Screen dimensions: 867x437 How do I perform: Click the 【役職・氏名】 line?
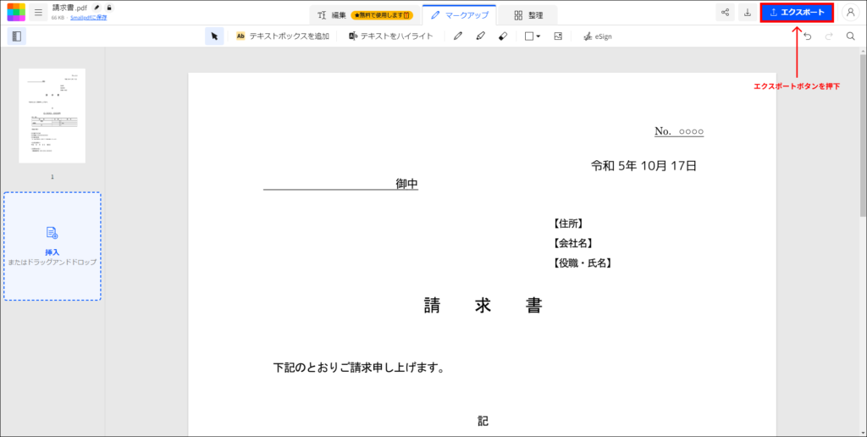tap(583, 263)
